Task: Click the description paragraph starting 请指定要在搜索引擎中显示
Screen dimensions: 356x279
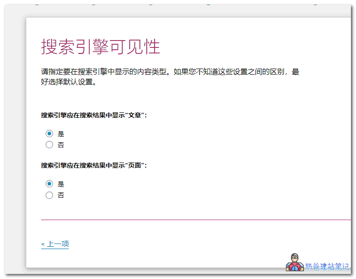Action: pos(170,77)
